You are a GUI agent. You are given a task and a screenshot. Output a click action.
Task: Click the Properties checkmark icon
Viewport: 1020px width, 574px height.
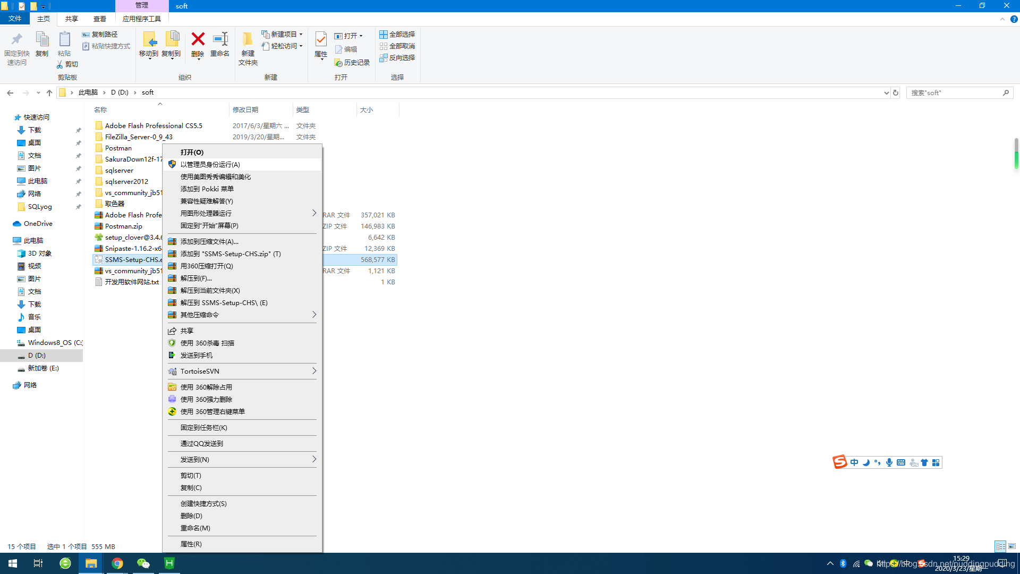[x=321, y=40]
